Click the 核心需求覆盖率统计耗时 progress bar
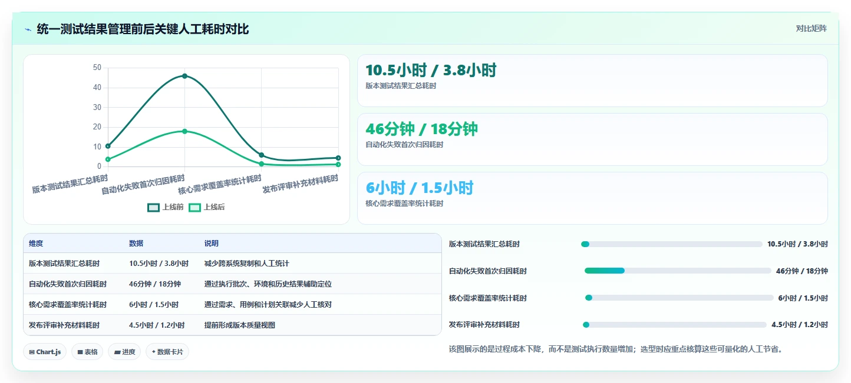 tap(680, 298)
